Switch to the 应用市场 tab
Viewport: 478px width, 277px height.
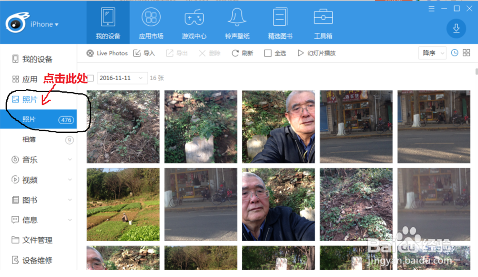(151, 22)
